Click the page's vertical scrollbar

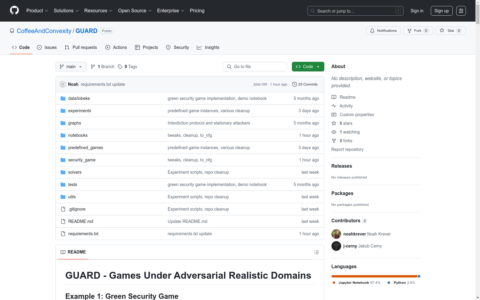(x=478, y=150)
